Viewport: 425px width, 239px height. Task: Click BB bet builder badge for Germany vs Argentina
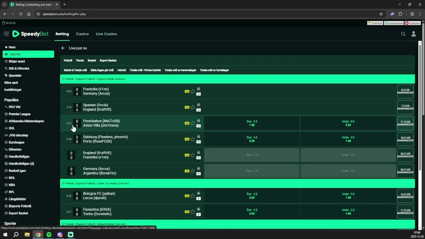click(187, 171)
